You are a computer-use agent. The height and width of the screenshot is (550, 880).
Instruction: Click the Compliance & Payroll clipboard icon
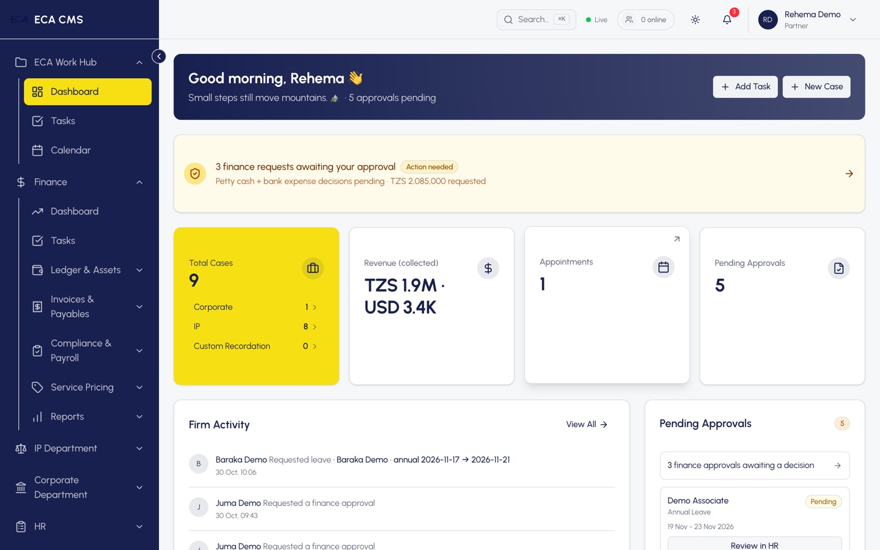click(37, 351)
